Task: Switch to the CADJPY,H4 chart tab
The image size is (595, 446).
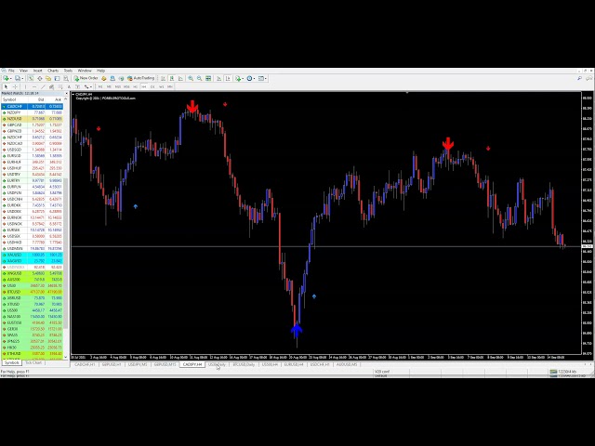Action: pyautogui.click(x=192, y=364)
